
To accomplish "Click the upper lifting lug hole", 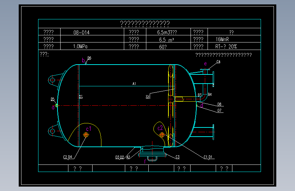I will click(x=52, y=80).
